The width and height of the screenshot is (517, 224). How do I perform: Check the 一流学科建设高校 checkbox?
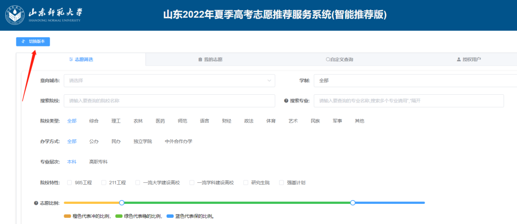[192, 182]
